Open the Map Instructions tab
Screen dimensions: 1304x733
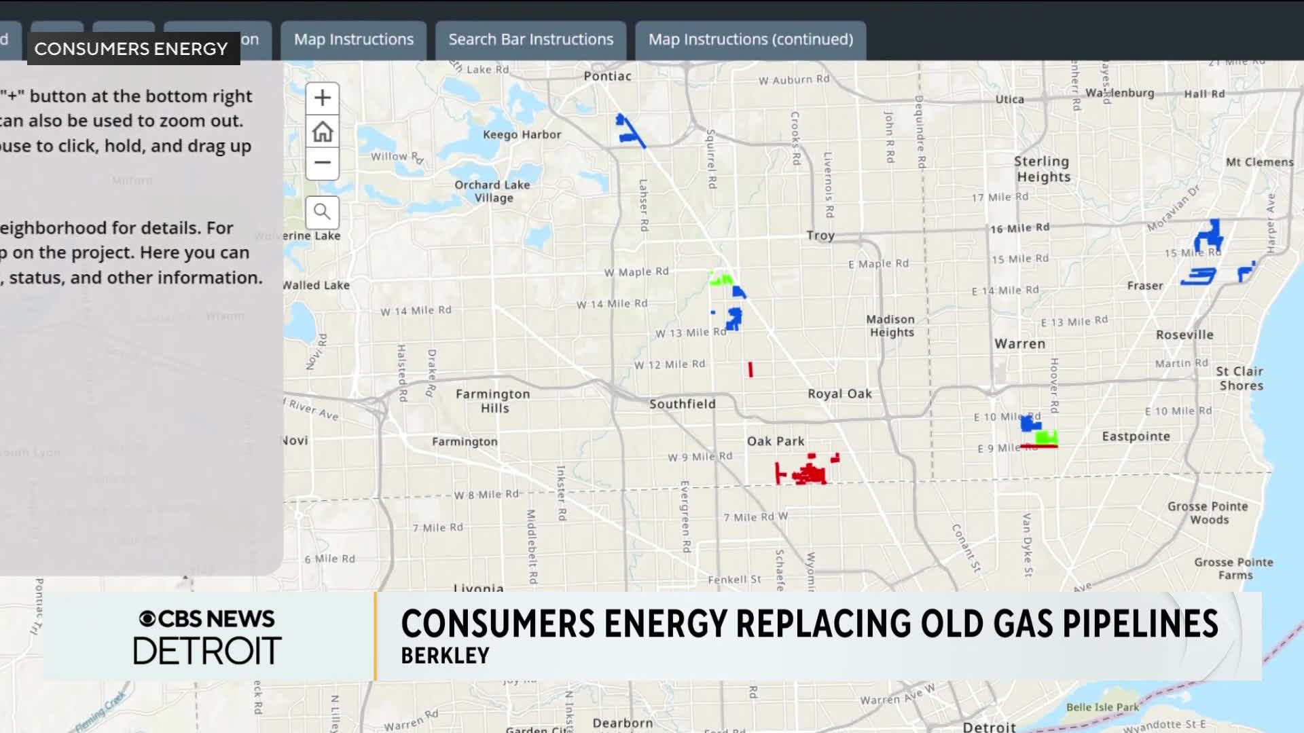(353, 39)
